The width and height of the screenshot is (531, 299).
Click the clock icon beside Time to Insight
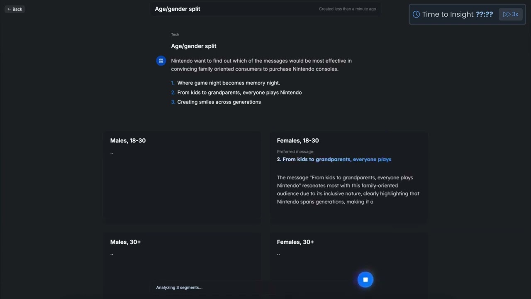pos(416,14)
